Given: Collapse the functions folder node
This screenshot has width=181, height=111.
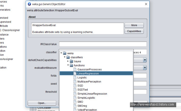Looking at the screenshot, I should (68, 65).
